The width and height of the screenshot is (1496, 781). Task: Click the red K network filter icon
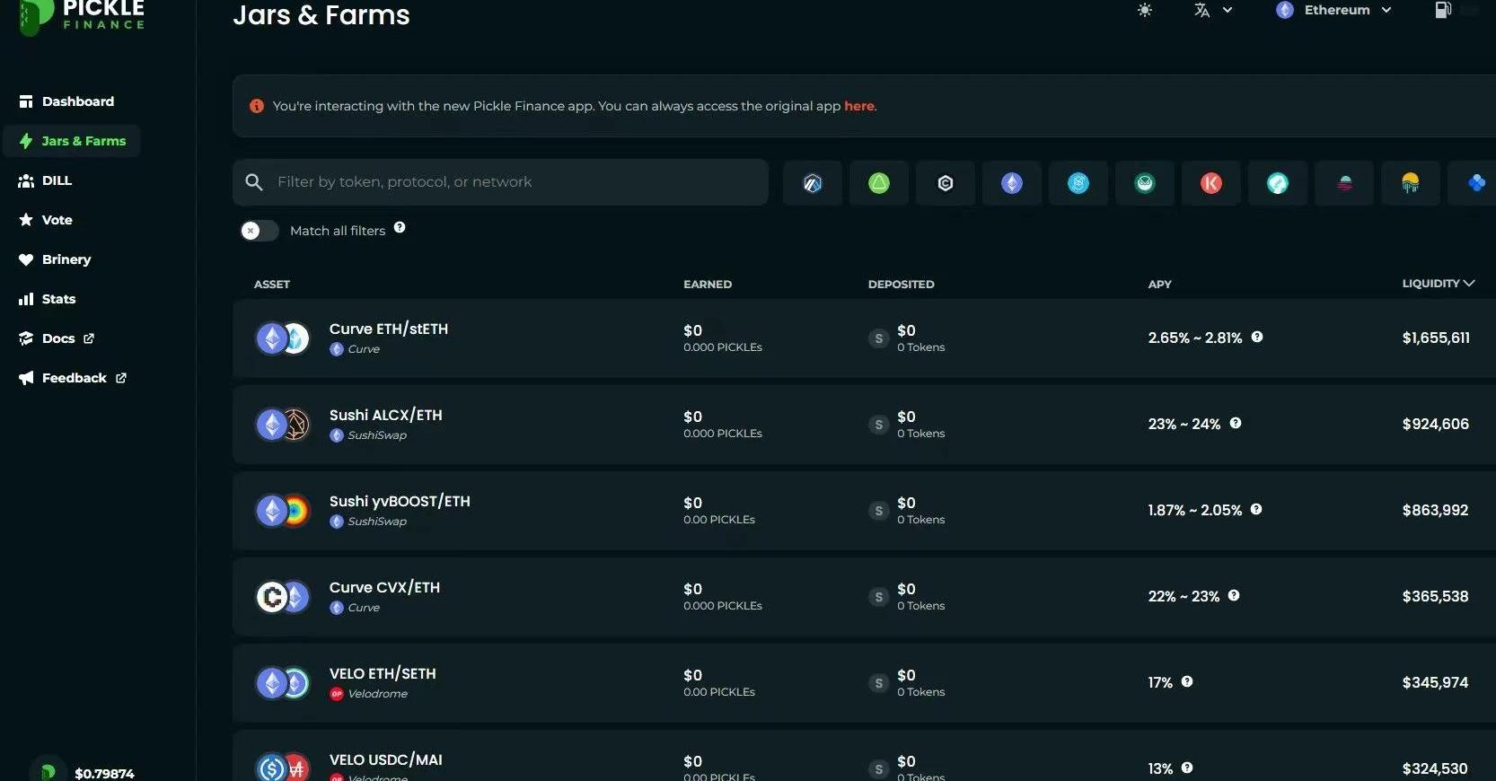(1210, 183)
